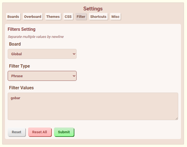Image resolution: width=187 pixels, height=147 pixels.
Task: Switch to the Overboard tab
Action: click(x=32, y=17)
